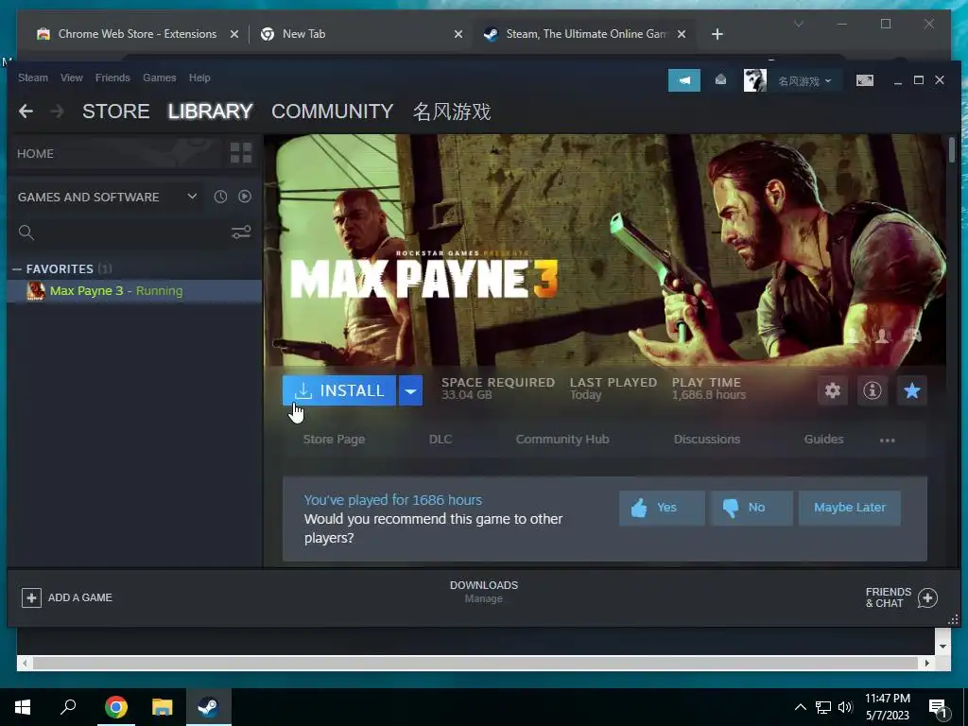Open File Explorer from the taskbar
Image resolution: width=968 pixels, height=726 pixels.
coord(162,707)
